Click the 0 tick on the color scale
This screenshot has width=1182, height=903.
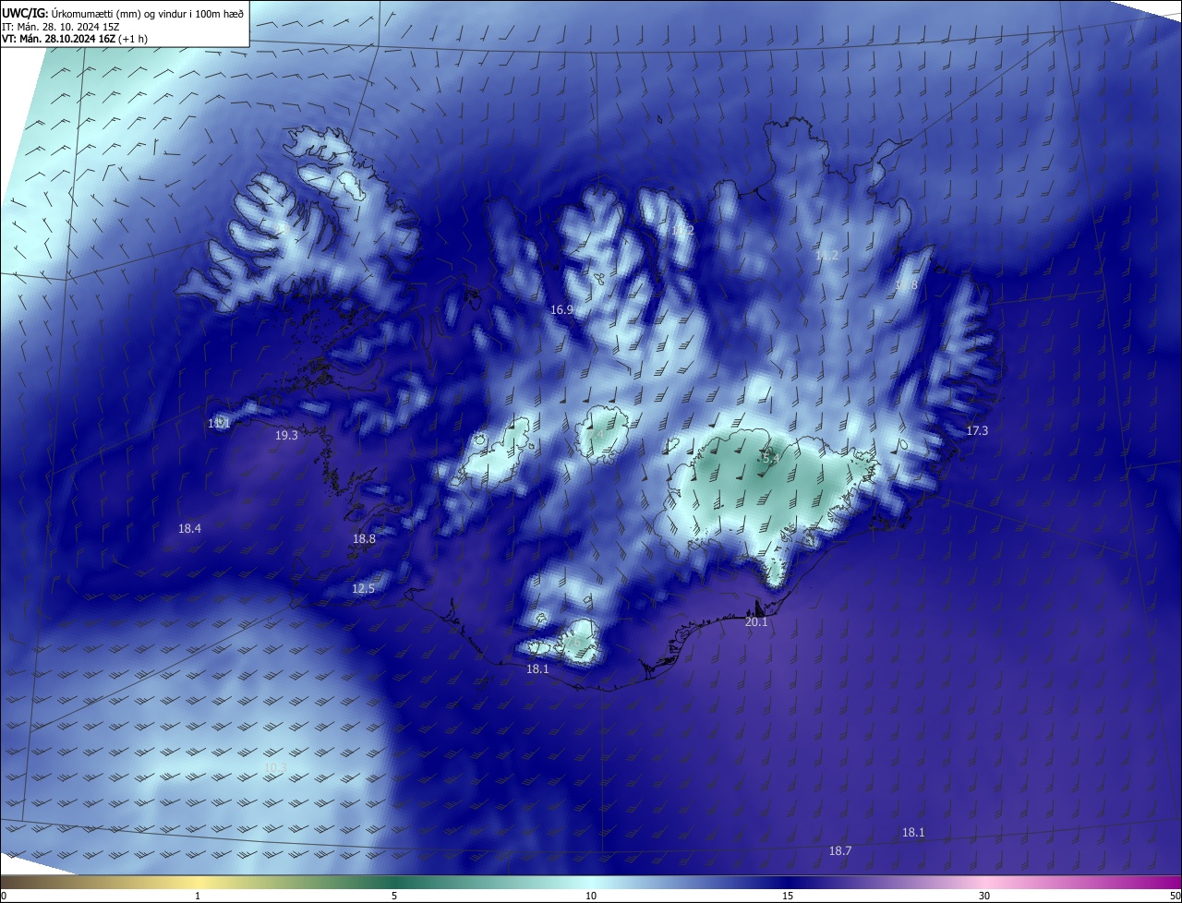pos(4,896)
